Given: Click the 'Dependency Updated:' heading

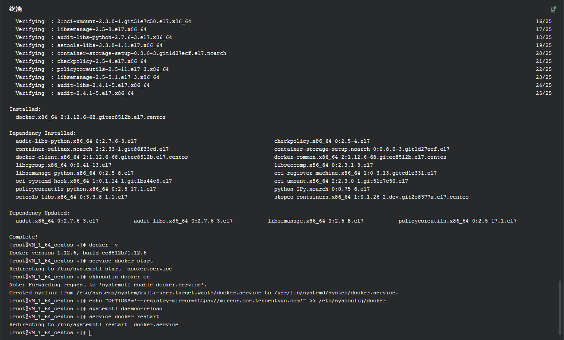Looking at the screenshot, I should 39,213.
